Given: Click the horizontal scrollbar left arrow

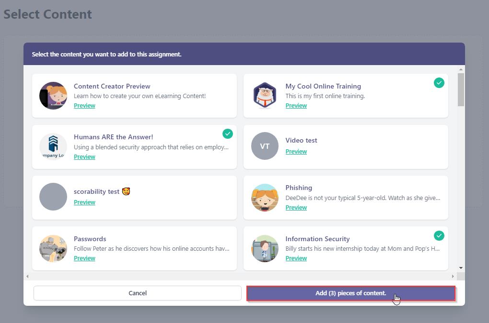Looking at the screenshot, I should coord(27,277).
